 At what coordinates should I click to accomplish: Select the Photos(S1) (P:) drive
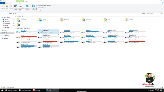click(x=48, y=41)
